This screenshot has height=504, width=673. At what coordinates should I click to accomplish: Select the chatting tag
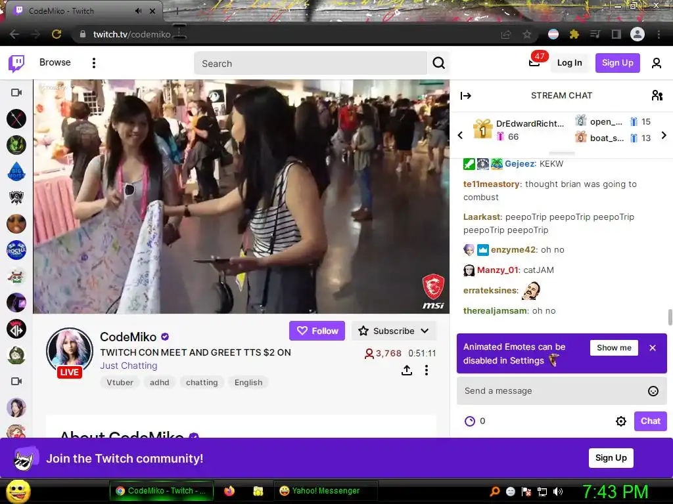(x=202, y=383)
